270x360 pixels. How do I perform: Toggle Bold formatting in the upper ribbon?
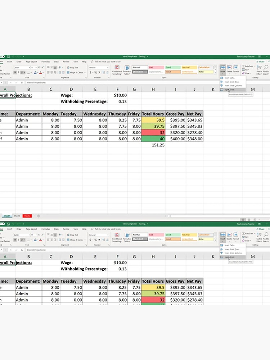coord(15,72)
